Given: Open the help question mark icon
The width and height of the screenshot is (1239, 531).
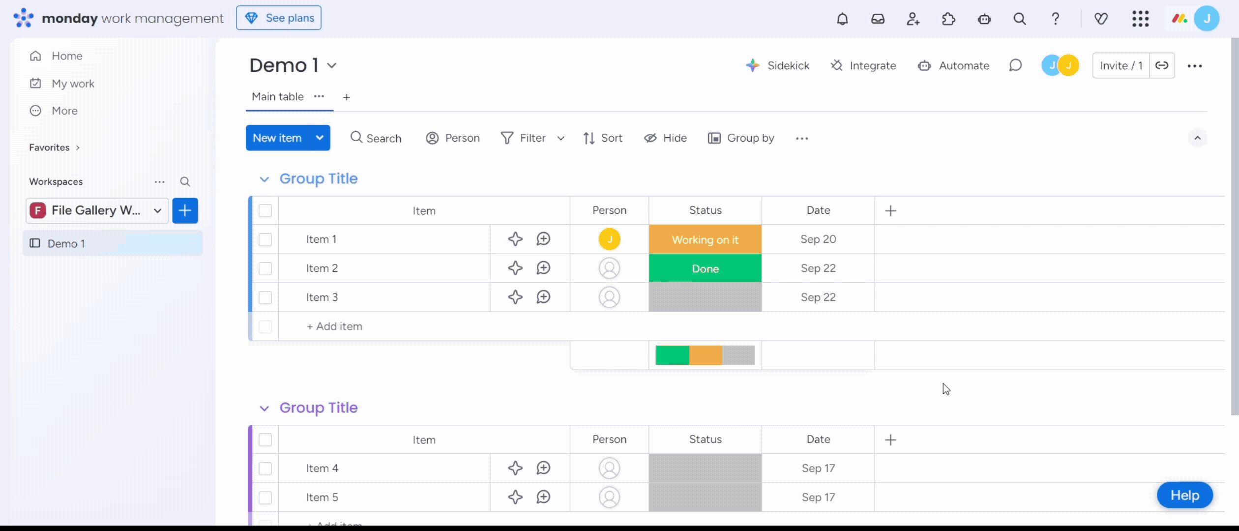Looking at the screenshot, I should coord(1055,19).
